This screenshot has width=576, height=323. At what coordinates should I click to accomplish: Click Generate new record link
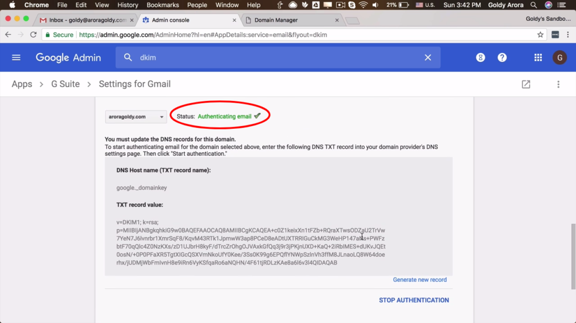coord(420,279)
